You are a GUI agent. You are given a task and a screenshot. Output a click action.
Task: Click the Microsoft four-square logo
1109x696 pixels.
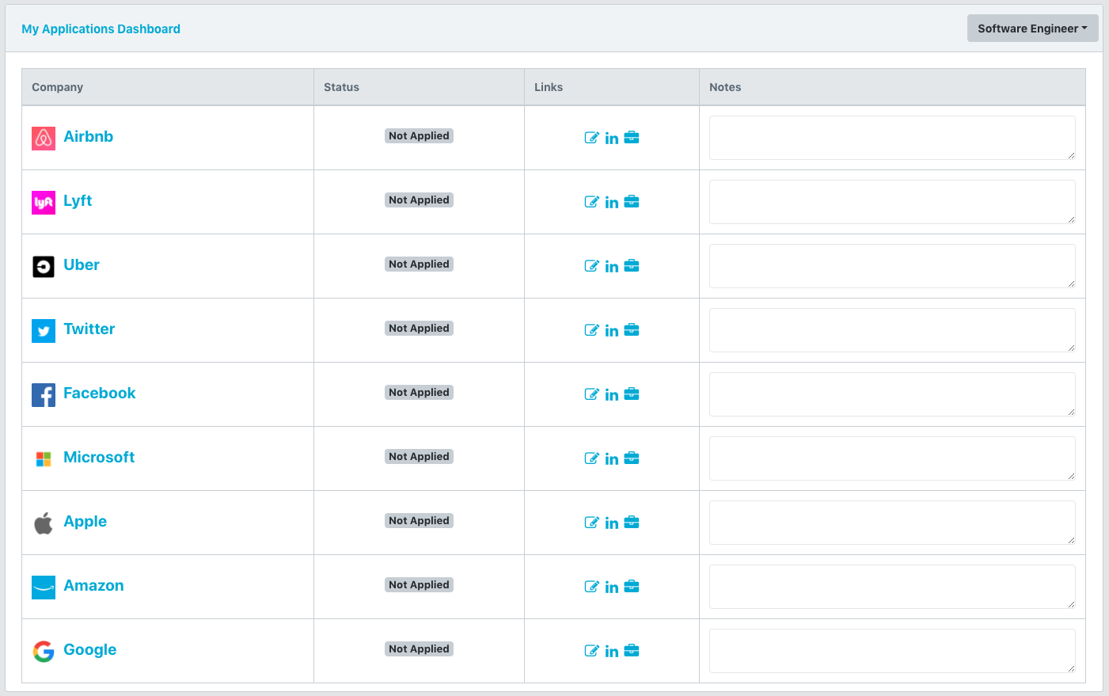pos(44,459)
